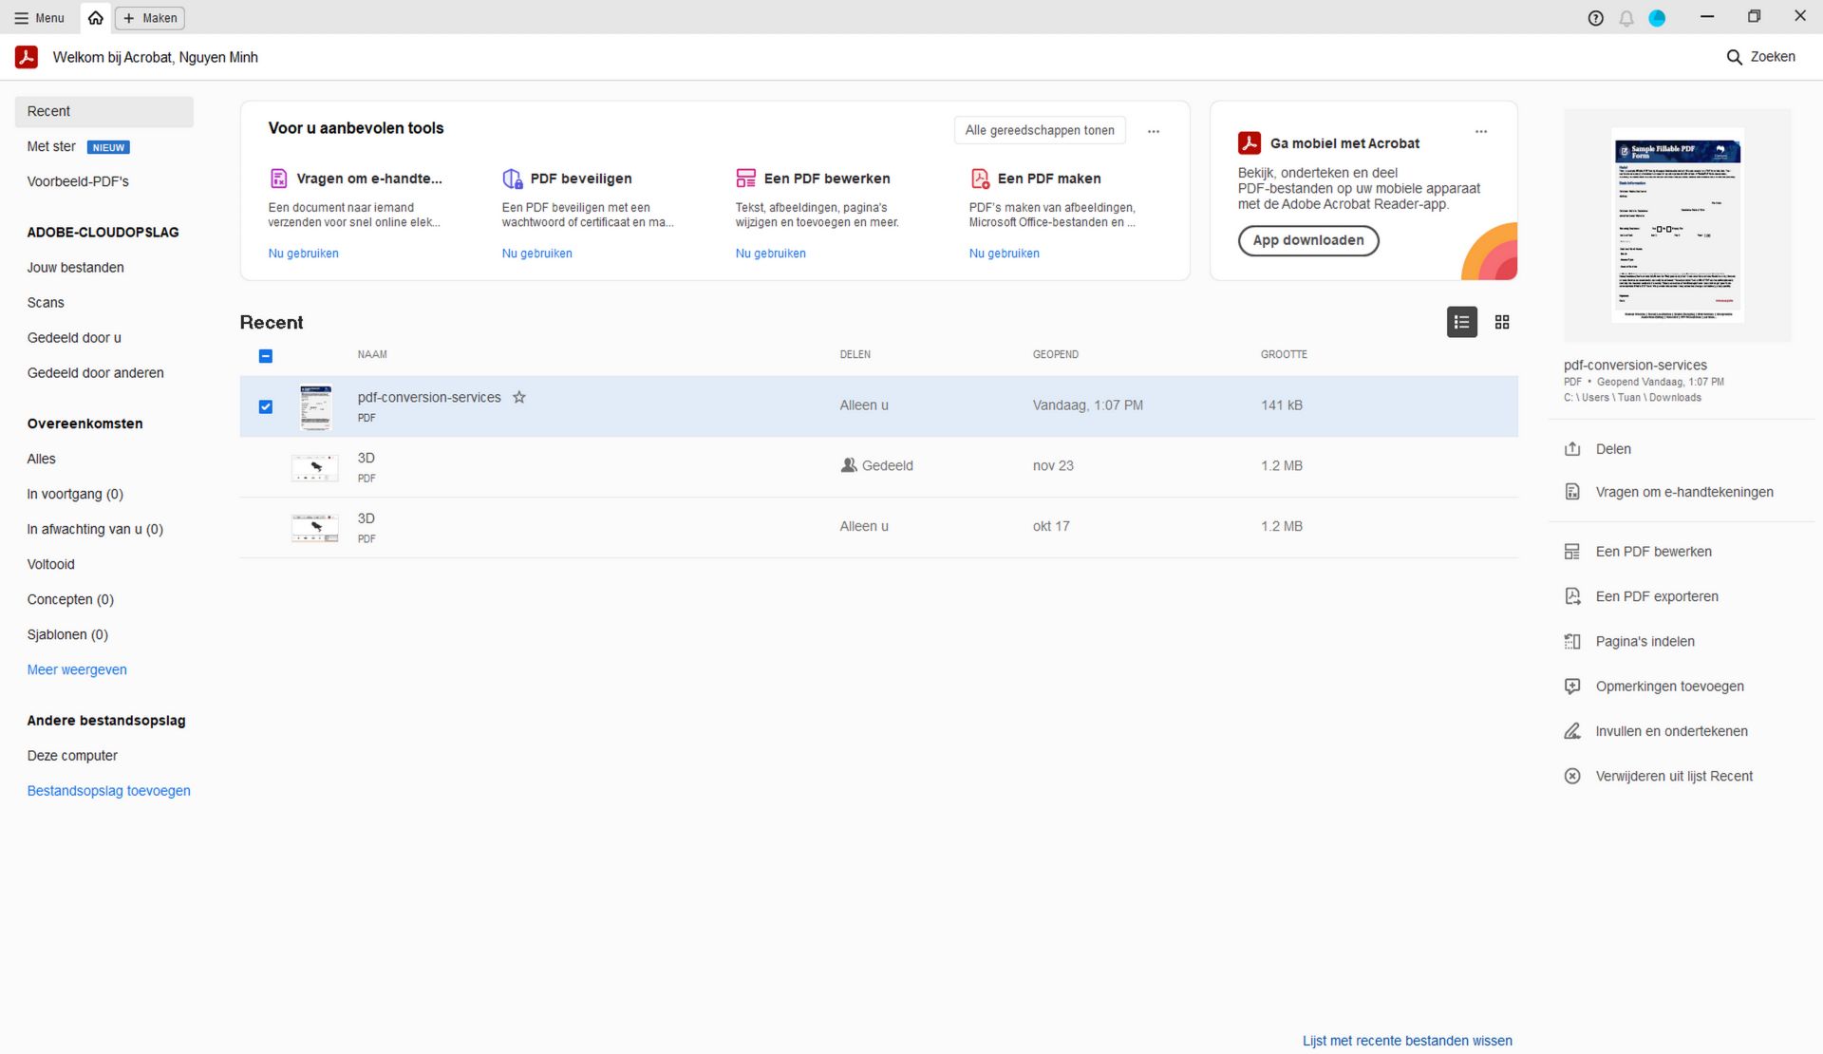This screenshot has width=1823, height=1054.
Task: Open the notifications bell
Action: (1626, 17)
